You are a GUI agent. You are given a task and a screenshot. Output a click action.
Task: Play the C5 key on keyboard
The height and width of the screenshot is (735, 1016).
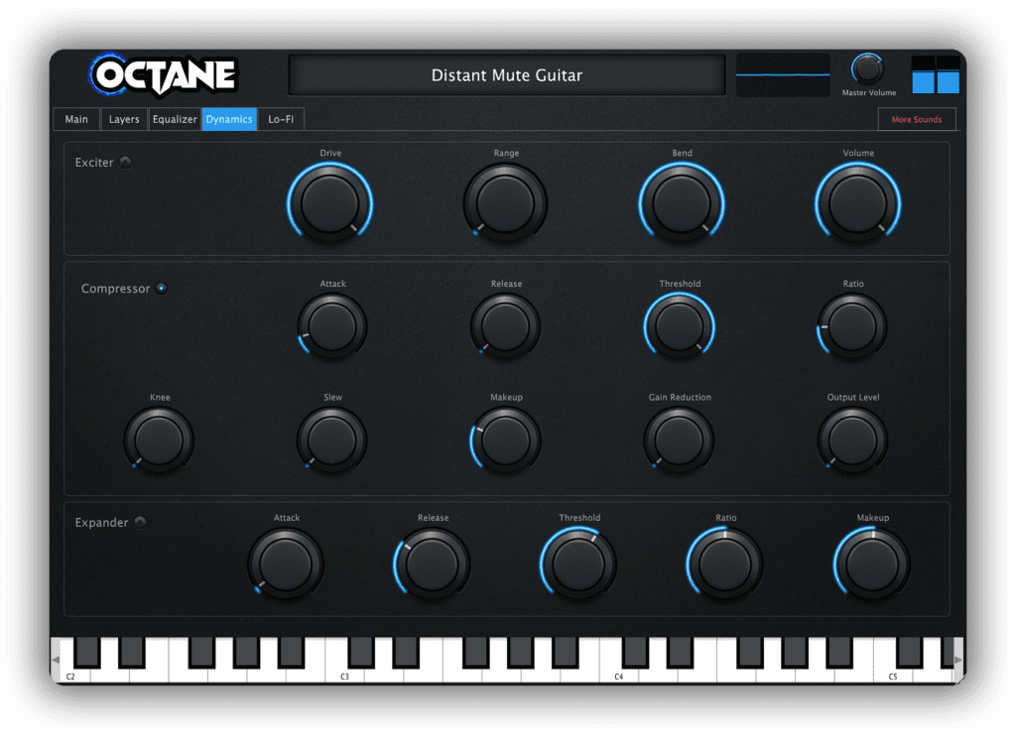(892, 674)
